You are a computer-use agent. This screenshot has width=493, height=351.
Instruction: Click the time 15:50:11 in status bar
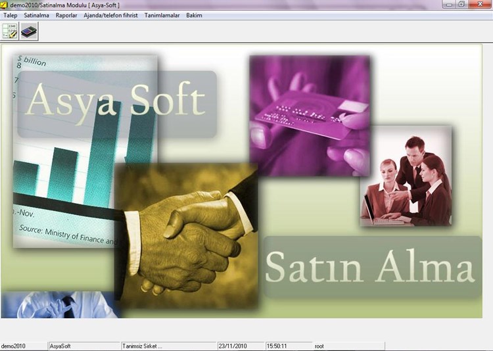click(289, 346)
